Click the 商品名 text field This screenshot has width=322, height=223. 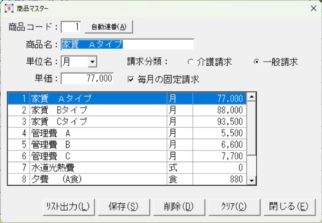tap(128, 45)
